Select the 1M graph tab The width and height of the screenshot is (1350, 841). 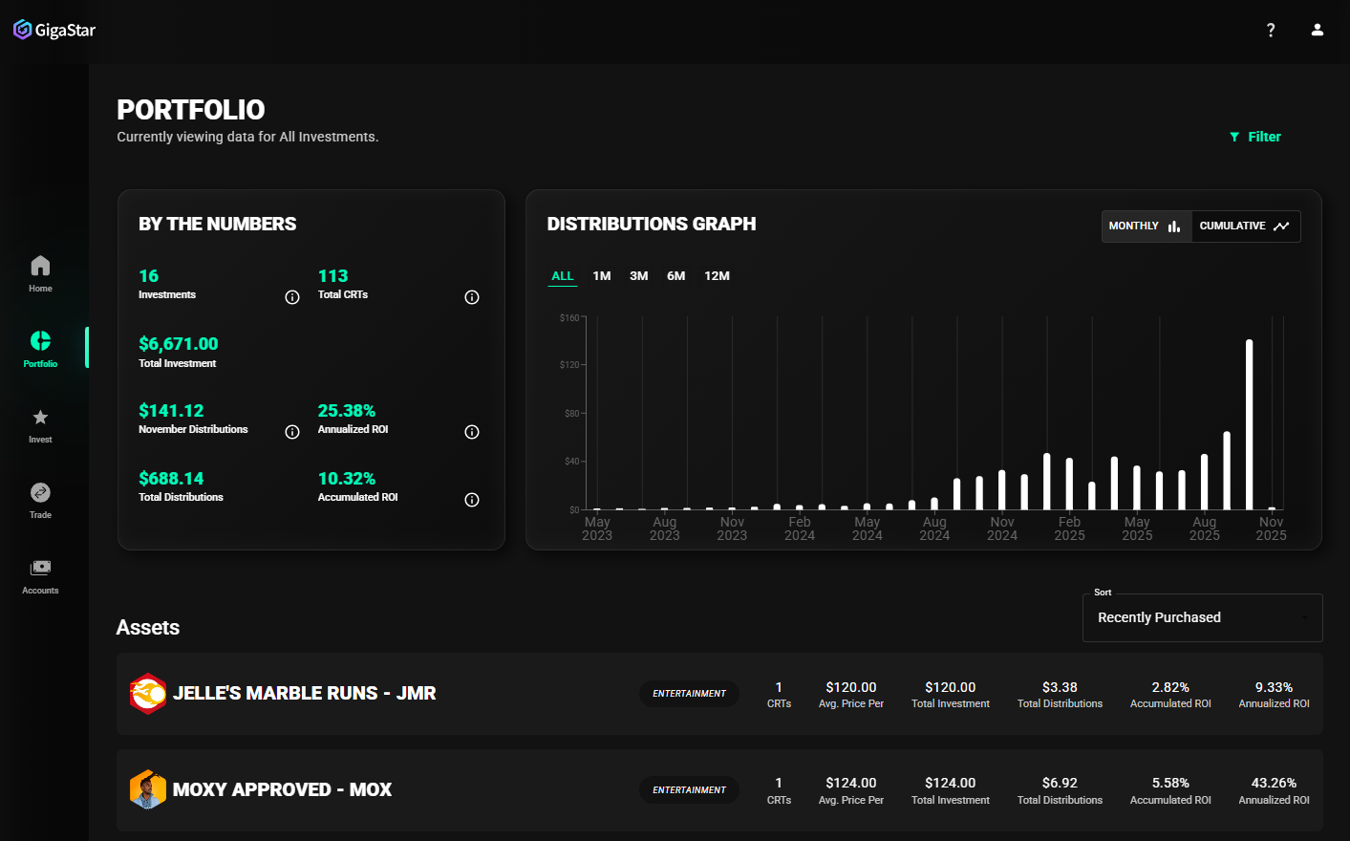click(602, 275)
